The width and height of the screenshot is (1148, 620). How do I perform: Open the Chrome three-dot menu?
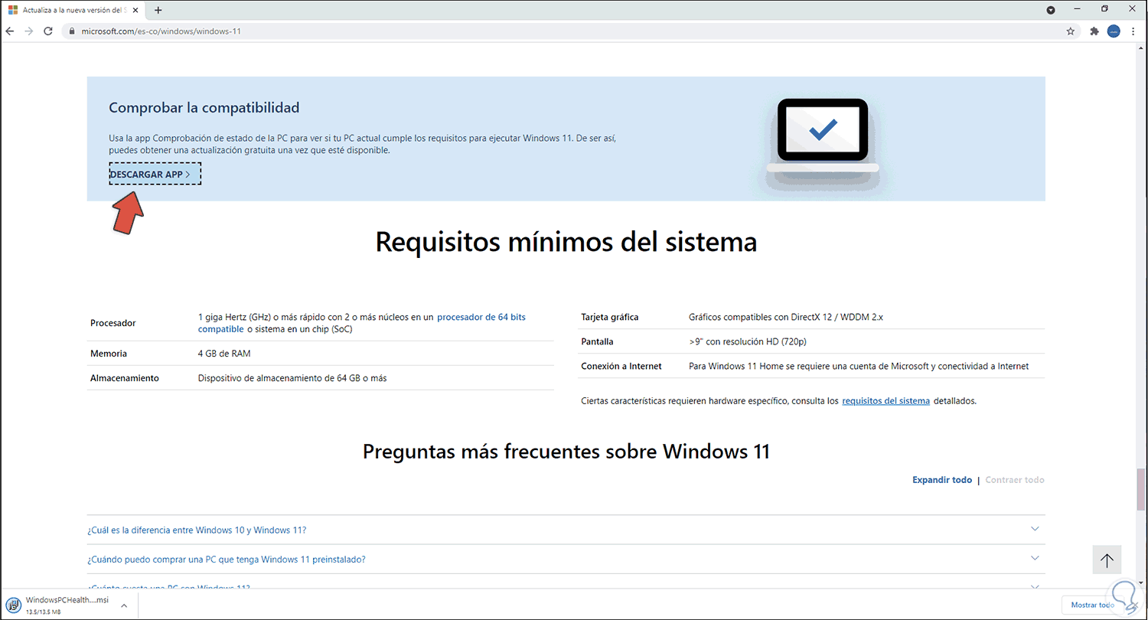coord(1133,31)
